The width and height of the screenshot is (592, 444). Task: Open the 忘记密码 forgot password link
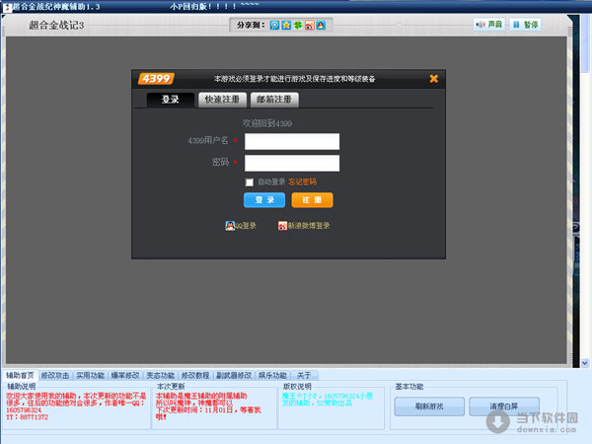[303, 182]
